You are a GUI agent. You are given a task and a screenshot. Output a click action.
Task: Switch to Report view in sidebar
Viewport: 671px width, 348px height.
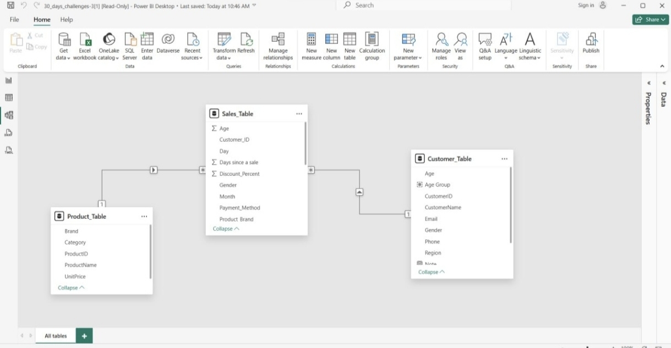(9, 80)
